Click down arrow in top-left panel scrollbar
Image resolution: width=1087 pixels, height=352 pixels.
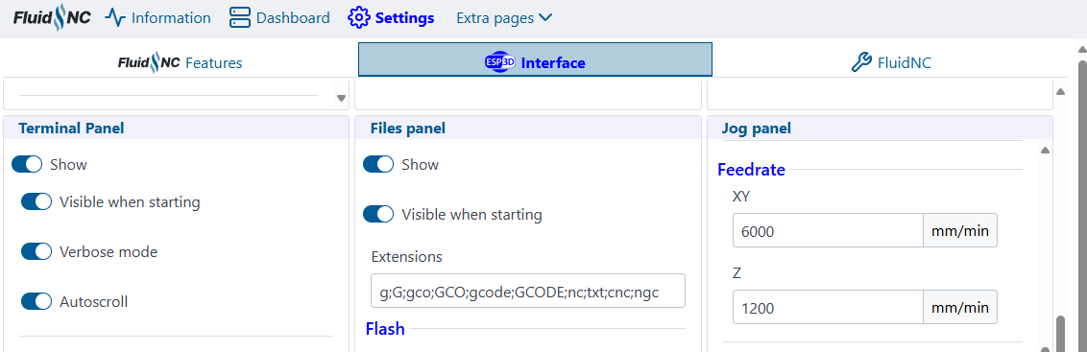tap(341, 99)
